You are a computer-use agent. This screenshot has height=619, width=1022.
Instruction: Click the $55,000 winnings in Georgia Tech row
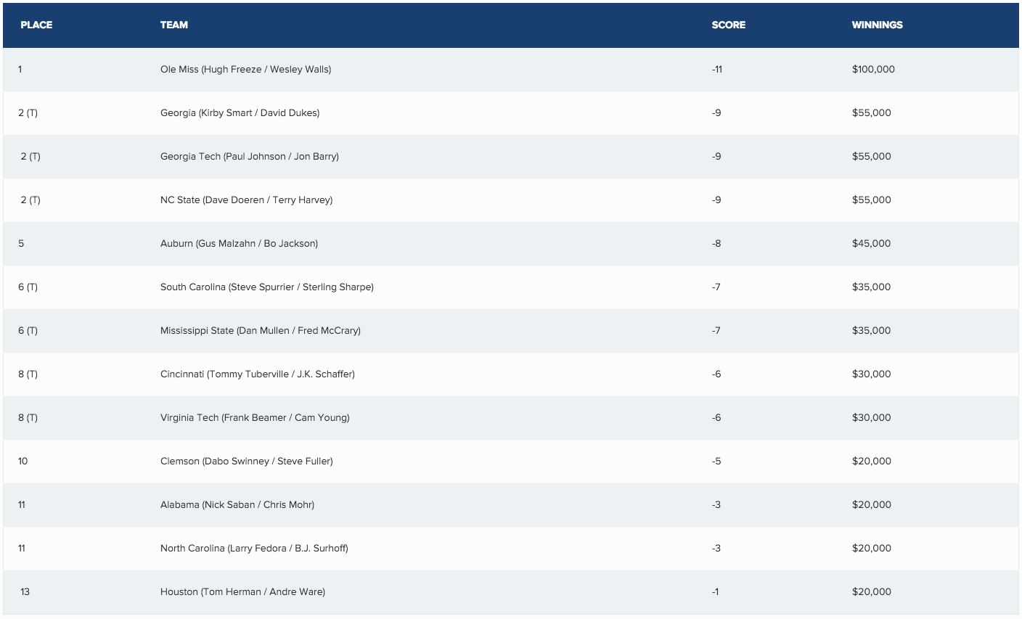pyautogui.click(x=871, y=157)
